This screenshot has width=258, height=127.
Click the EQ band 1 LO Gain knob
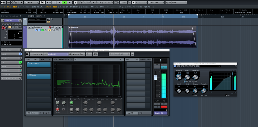(x=71, y=103)
